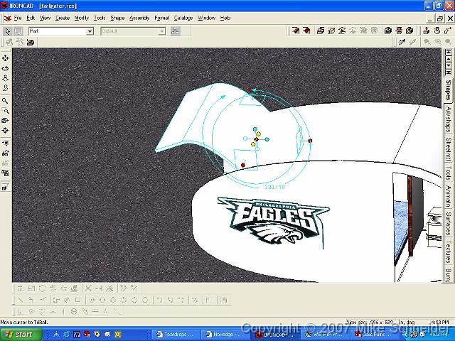Open the Tools catalog tab
The image size is (455, 341).
[x=449, y=173]
